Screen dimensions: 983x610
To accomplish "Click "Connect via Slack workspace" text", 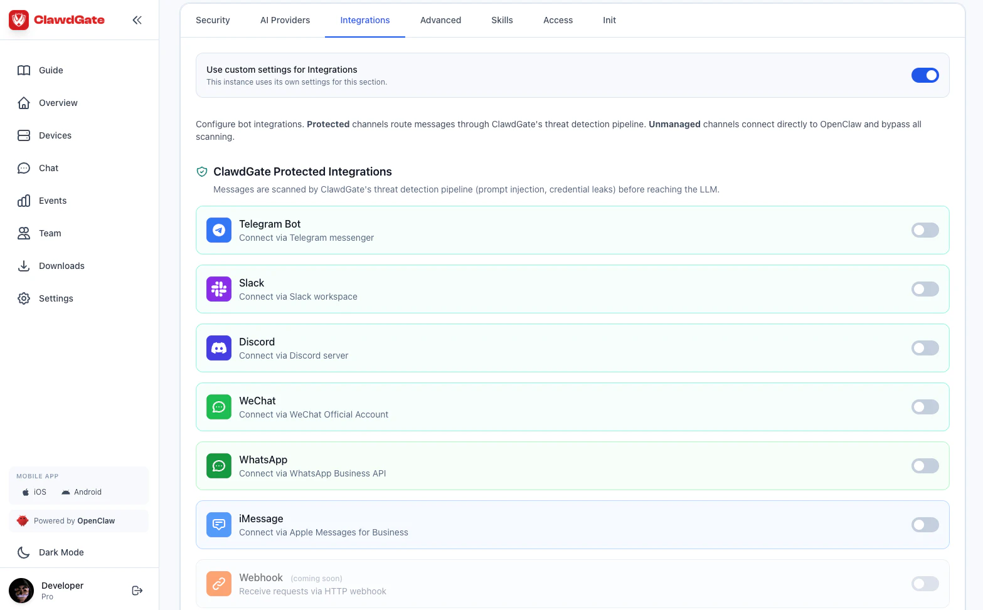I will click(298, 297).
